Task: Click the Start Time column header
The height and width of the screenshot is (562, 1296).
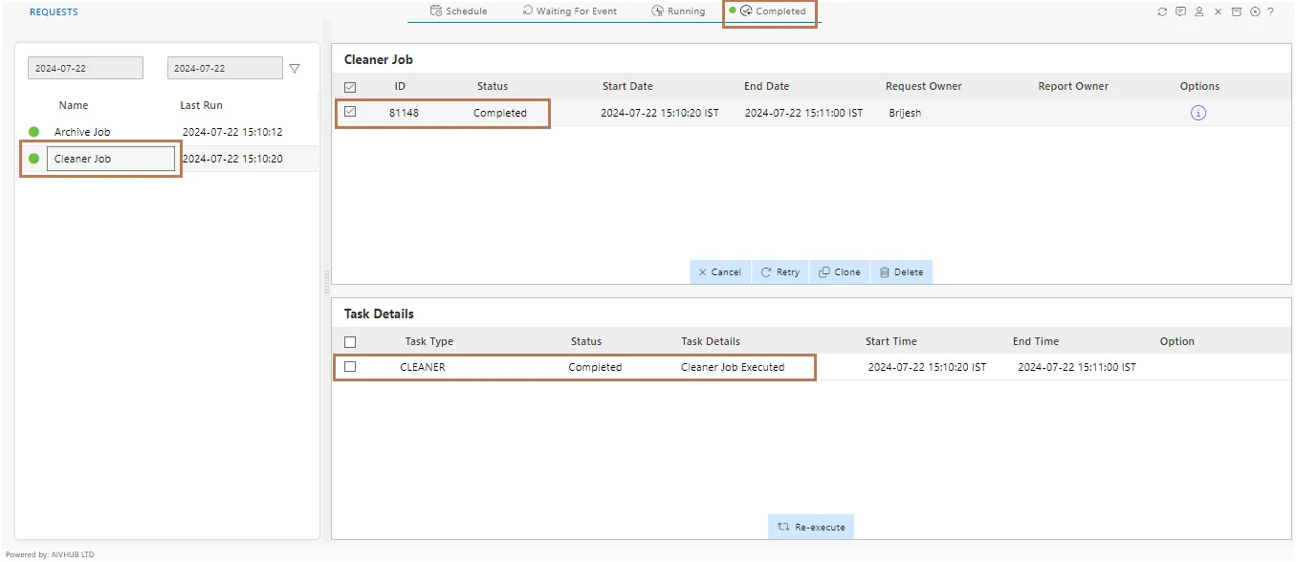Action: pyautogui.click(x=891, y=341)
